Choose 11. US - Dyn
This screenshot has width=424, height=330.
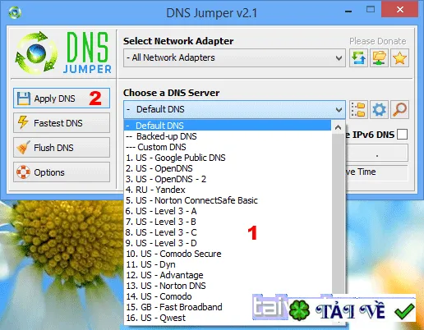228,264
